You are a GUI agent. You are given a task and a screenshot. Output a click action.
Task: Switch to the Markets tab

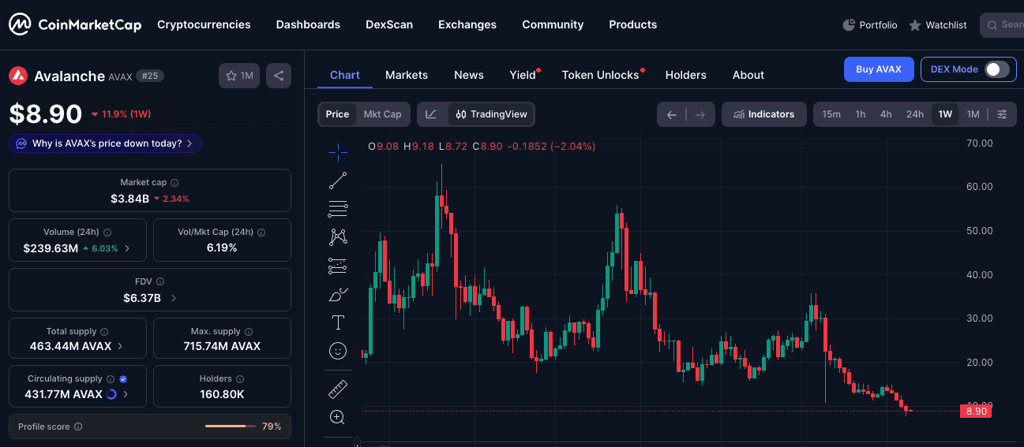coord(407,75)
